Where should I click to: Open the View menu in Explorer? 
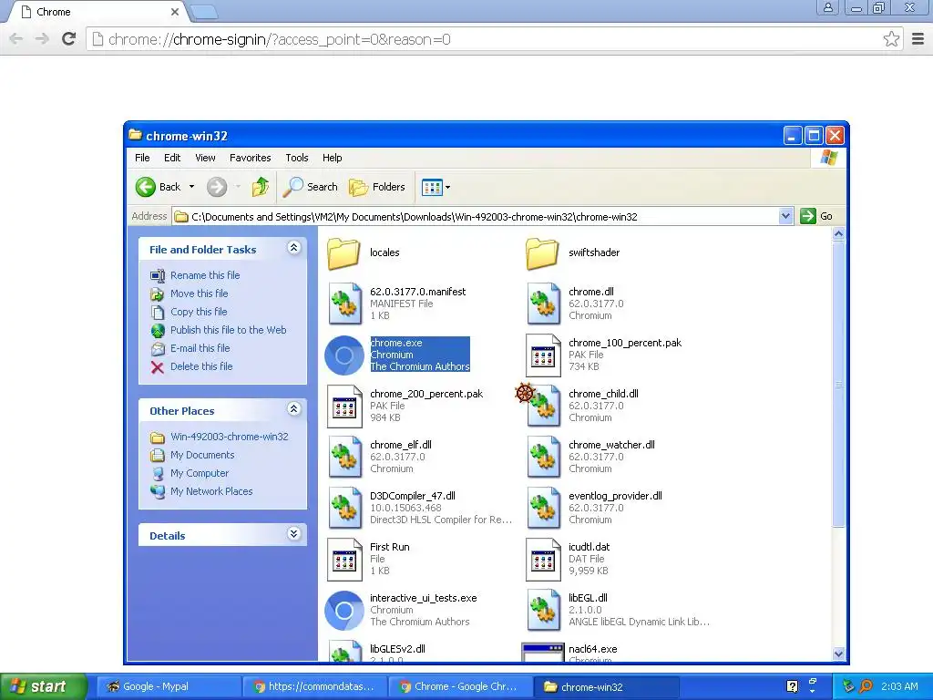tap(205, 158)
